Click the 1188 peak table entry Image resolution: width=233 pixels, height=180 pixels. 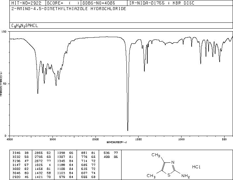(x=65, y=165)
